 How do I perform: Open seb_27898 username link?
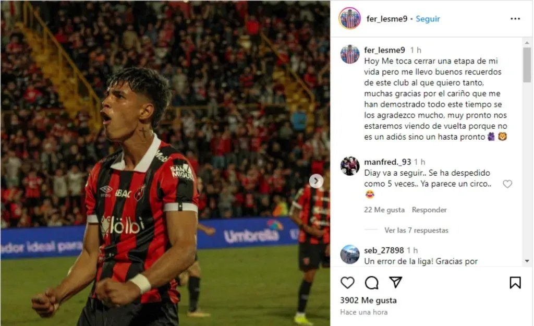pos(384,250)
